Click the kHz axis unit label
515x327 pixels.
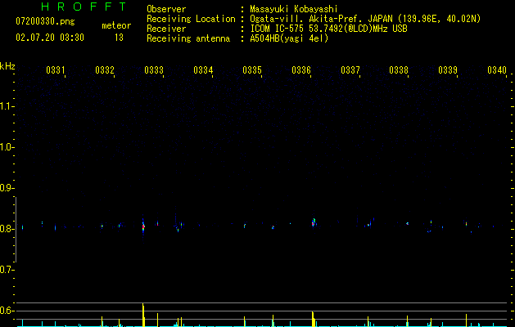7,66
